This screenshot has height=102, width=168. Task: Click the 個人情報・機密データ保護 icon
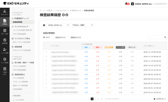pyautogui.click(x=13, y=63)
